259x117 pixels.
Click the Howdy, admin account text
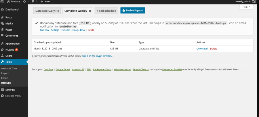(x=243, y=1)
